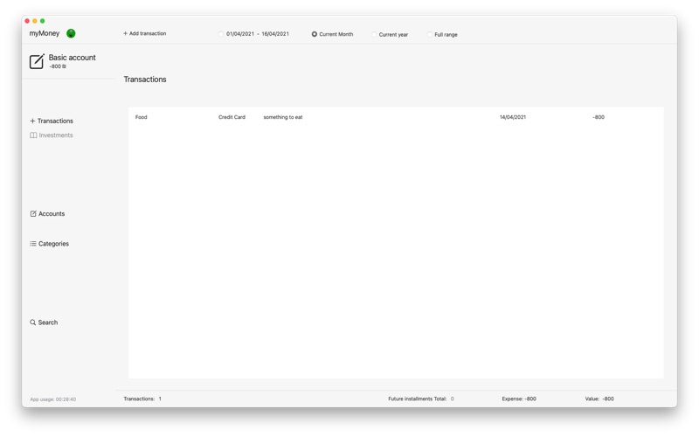Open the Accounts sidebar item
Screen dimensions: 699x437
[47, 213]
